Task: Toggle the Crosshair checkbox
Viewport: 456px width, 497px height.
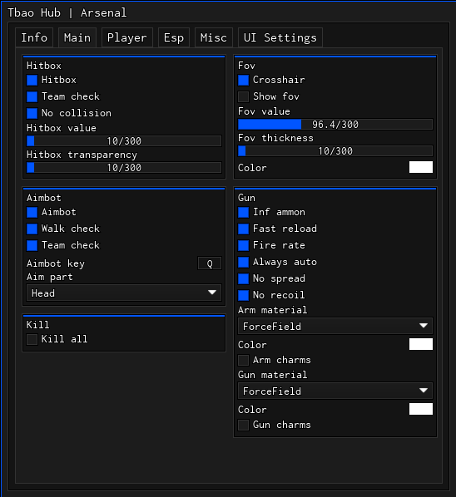Action: [x=243, y=80]
